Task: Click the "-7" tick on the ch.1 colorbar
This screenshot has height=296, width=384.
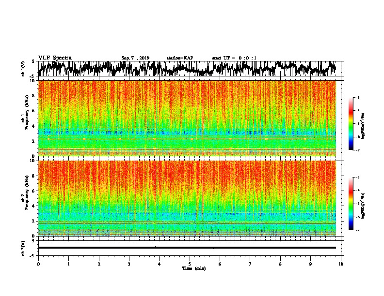Action: [357, 150]
